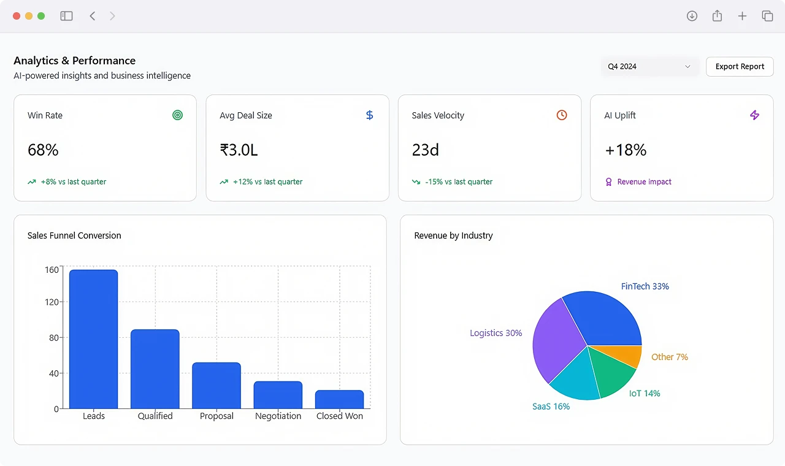
Task: Click the Qualified bar in funnel chart
Action: (155, 369)
